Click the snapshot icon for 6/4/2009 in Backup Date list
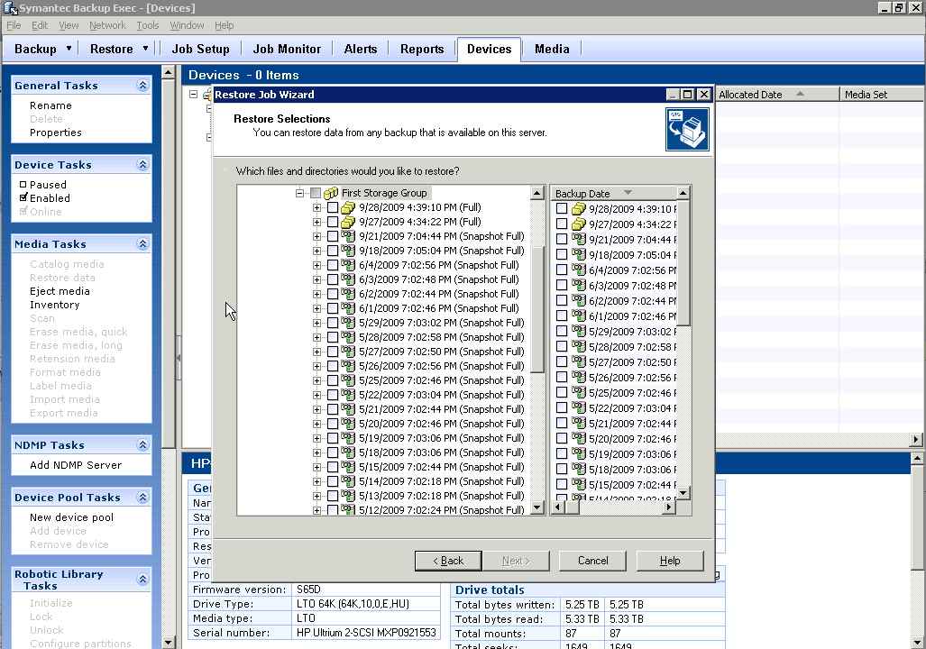 pyautogui.click(x=579, y=270)
